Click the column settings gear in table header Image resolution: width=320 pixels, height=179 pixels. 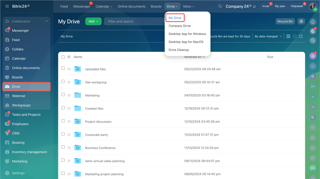click(x=69, y=57)
